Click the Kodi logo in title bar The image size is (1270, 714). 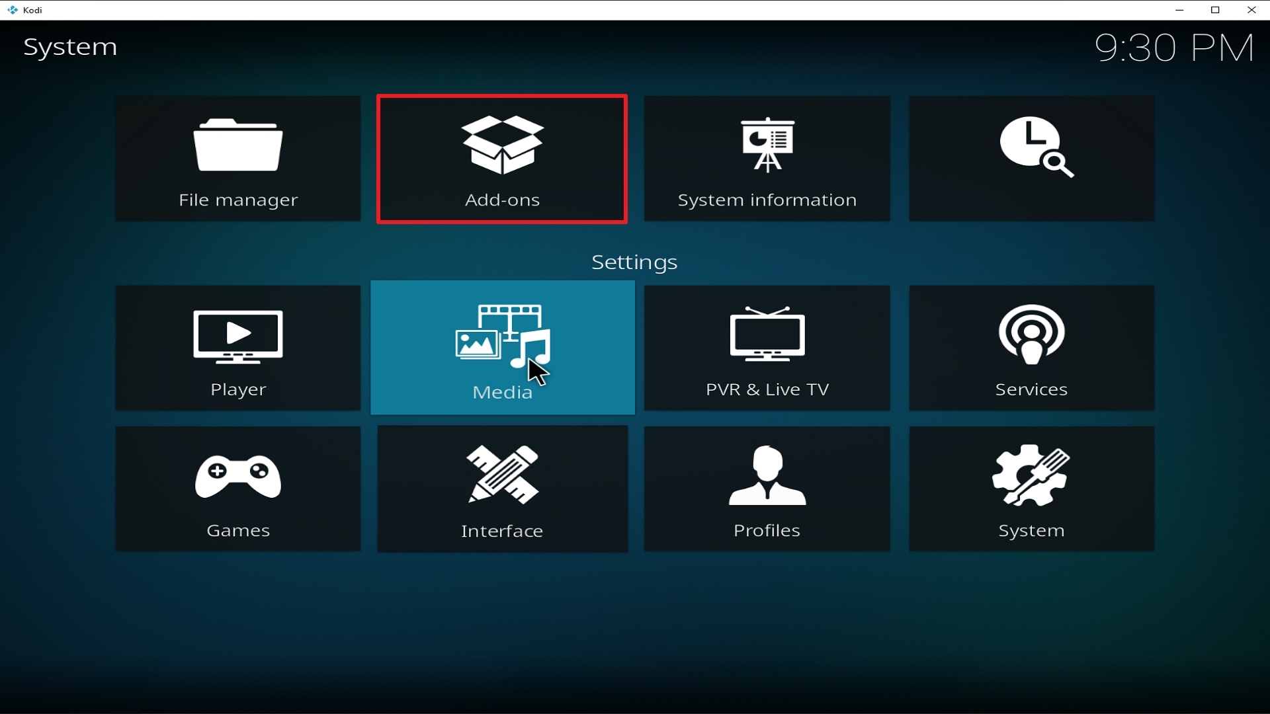coord(13,10)
